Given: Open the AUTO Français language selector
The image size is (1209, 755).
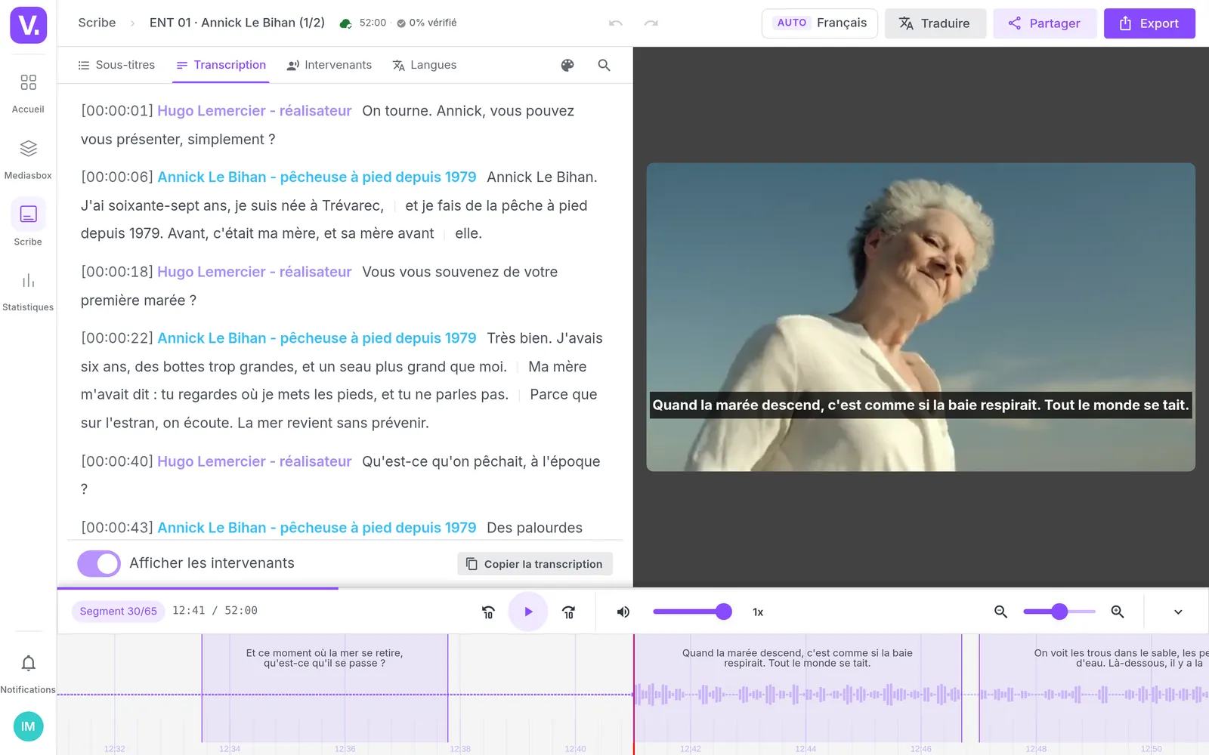Looking at the screenshot, I should point(820,23).
